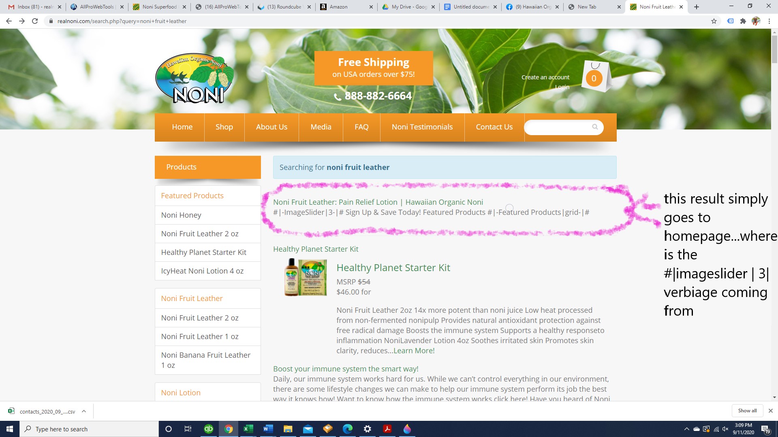Image resolution: width=778 pixels, height=437 pixels.
Task: Open Settings gear on the taskbar
Action: tap(368, 429)
